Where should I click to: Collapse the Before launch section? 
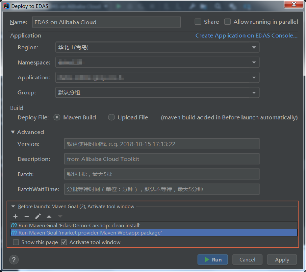click(13, 206)
